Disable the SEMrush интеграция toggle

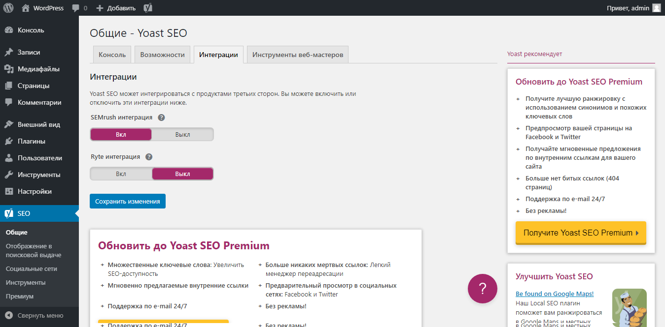(182, 134)
